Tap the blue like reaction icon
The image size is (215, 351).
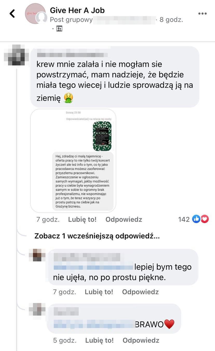tap(197, 219)
